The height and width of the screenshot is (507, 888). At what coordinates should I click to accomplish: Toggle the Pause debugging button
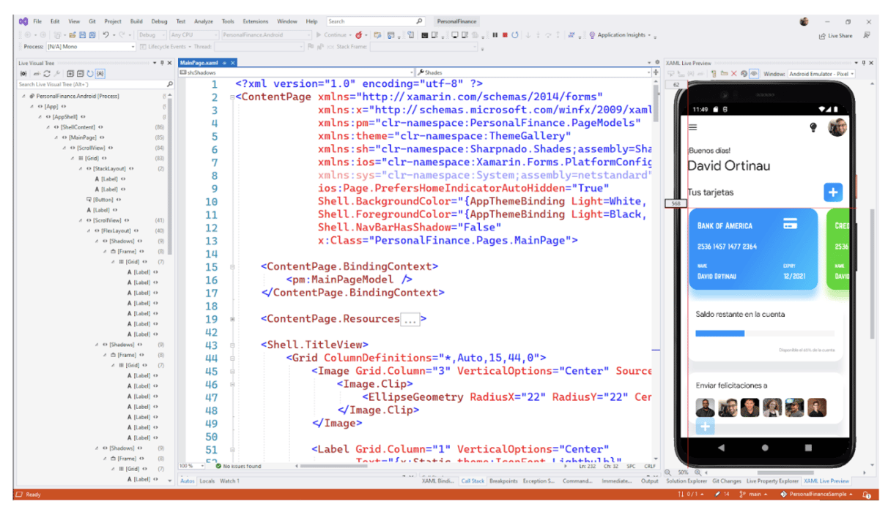pos(495,34)
